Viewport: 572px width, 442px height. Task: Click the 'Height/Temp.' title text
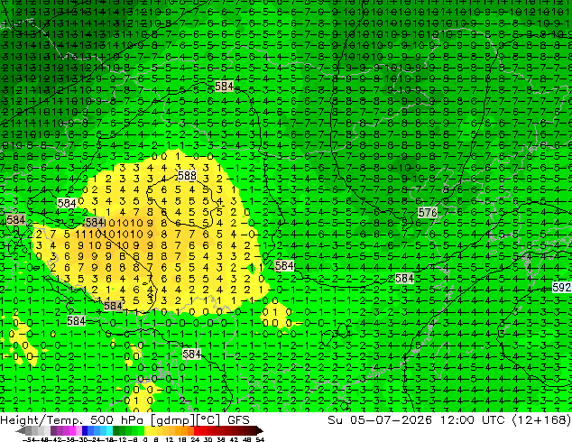41,420
